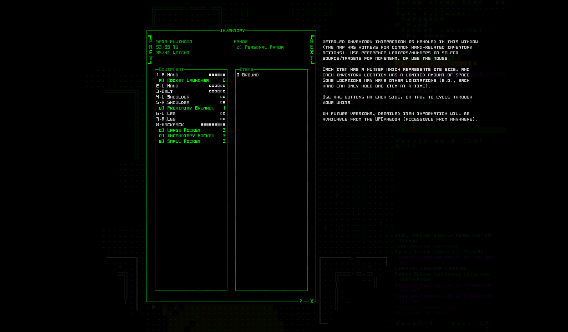Click help text starting "Detailed inventory interaction"
The width and height of the screenshot is (568, 332).
point(400,50)
